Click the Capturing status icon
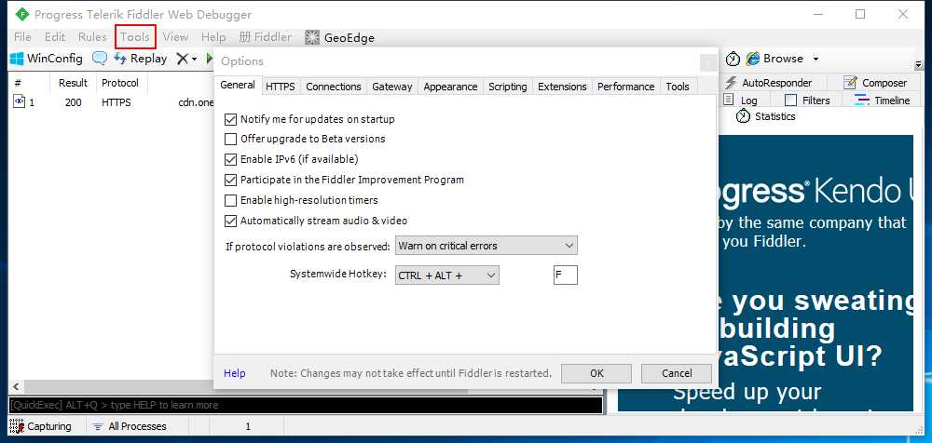 click(x=17, y=425)
